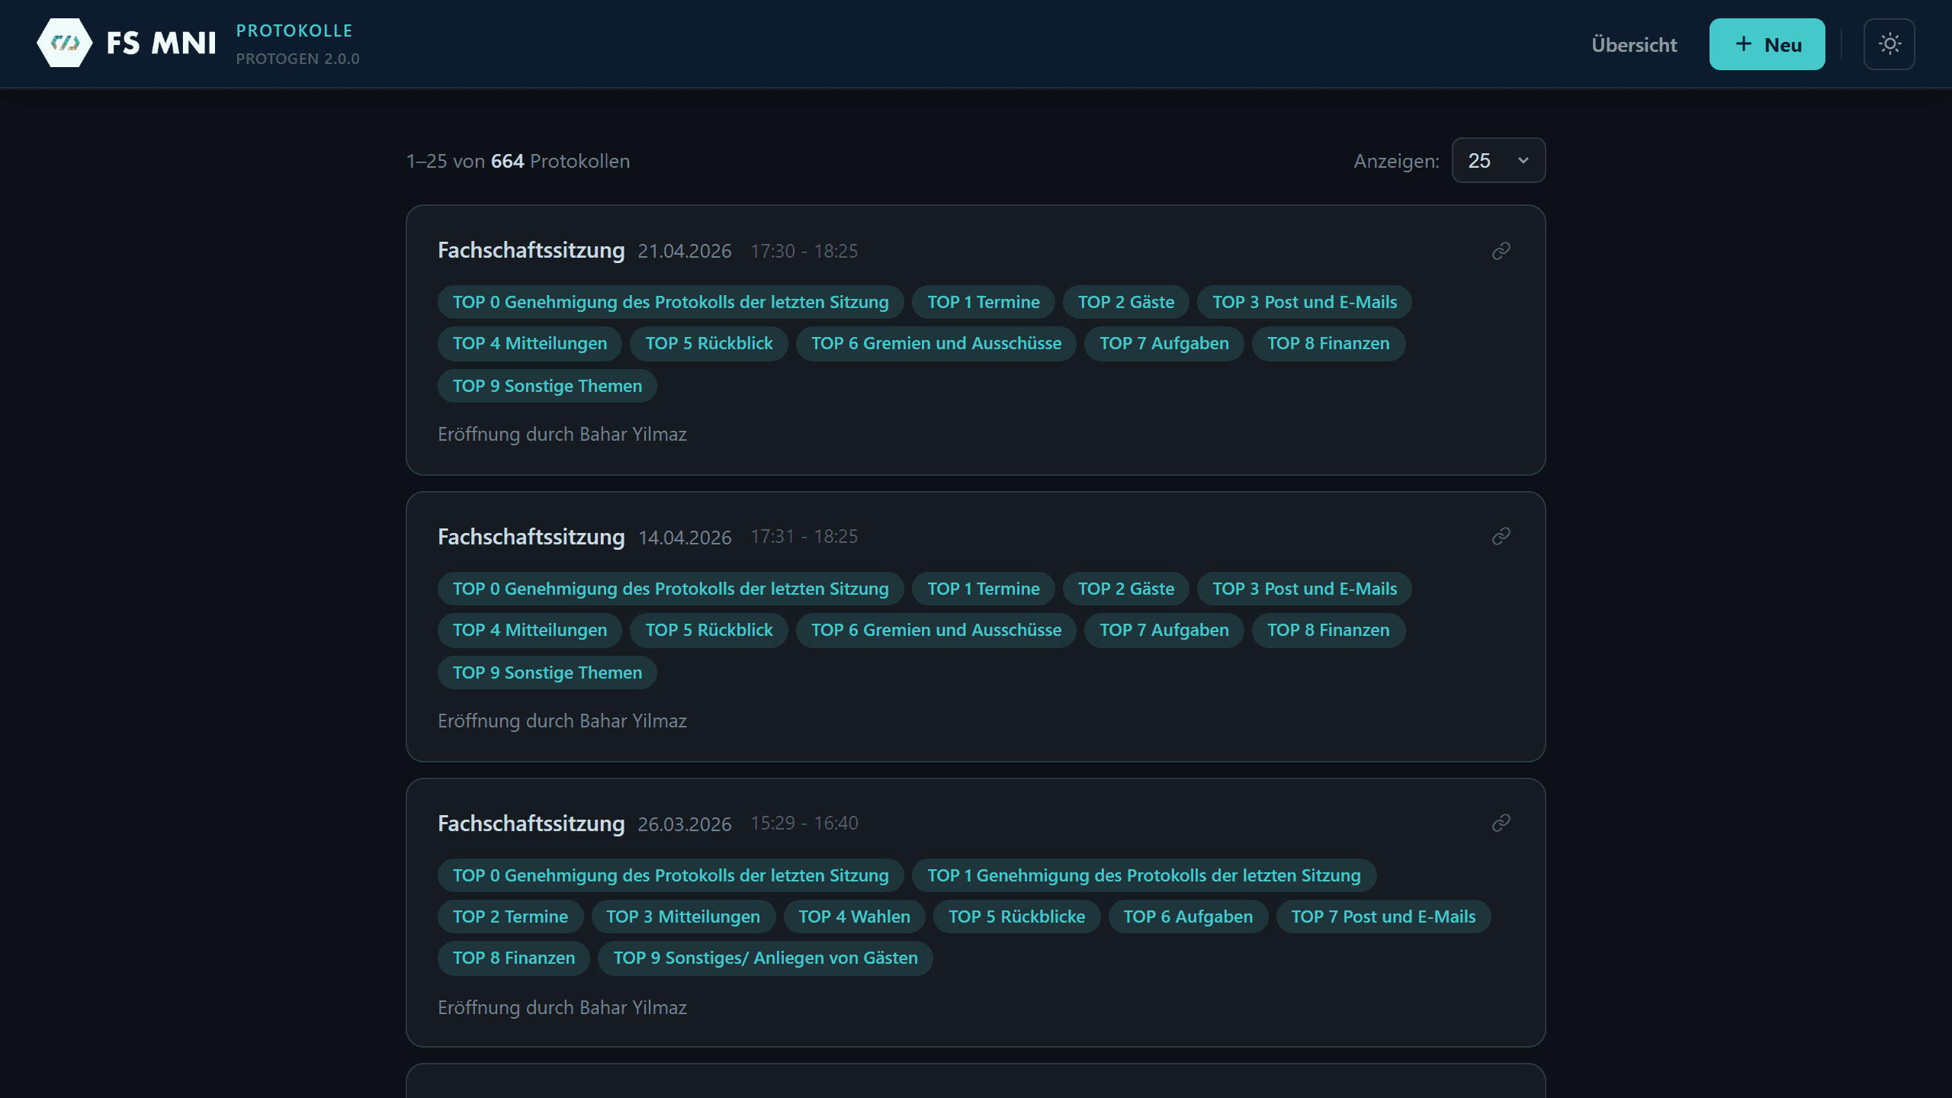Click the FS MNI logo icon
The height and width of the screenshot is (1098, 1952).
(x=66, y=43)
